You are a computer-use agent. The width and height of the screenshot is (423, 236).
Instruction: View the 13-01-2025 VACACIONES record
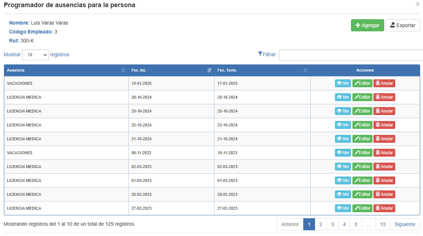(x=343, y=83)
